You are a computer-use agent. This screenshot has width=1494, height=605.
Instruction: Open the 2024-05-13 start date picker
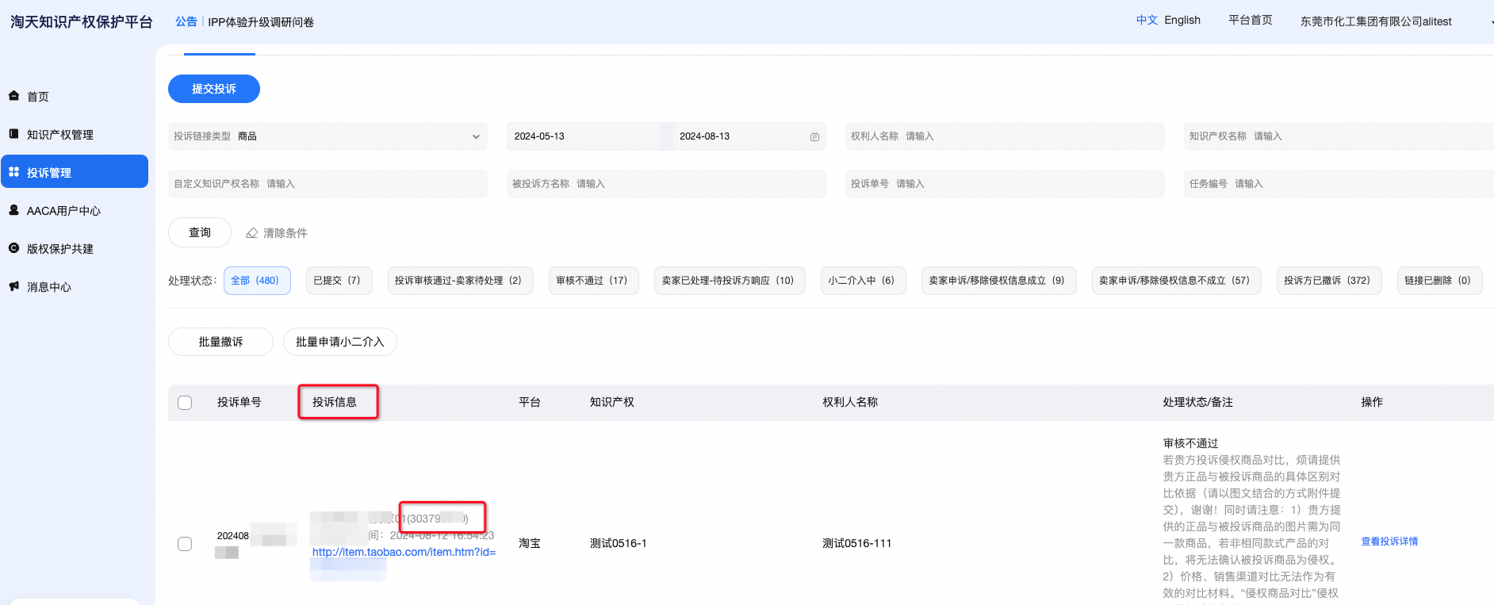click(x=584, y=136)
